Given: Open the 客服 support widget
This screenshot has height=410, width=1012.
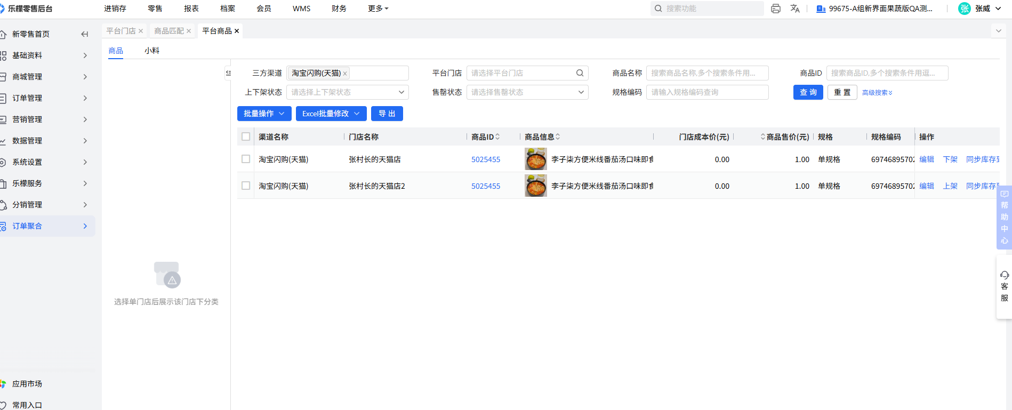Looking at the screenshot, I should pos(1005,287).
